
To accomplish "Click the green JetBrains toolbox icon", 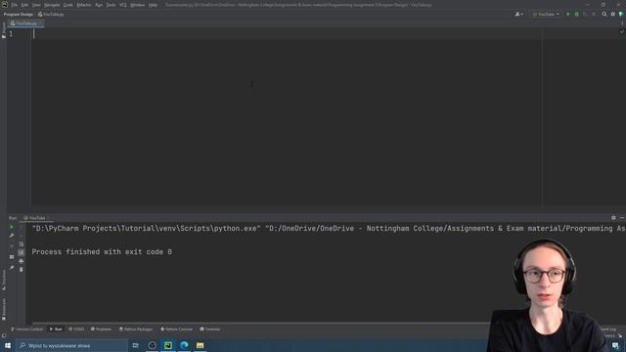I will point(621,14).
